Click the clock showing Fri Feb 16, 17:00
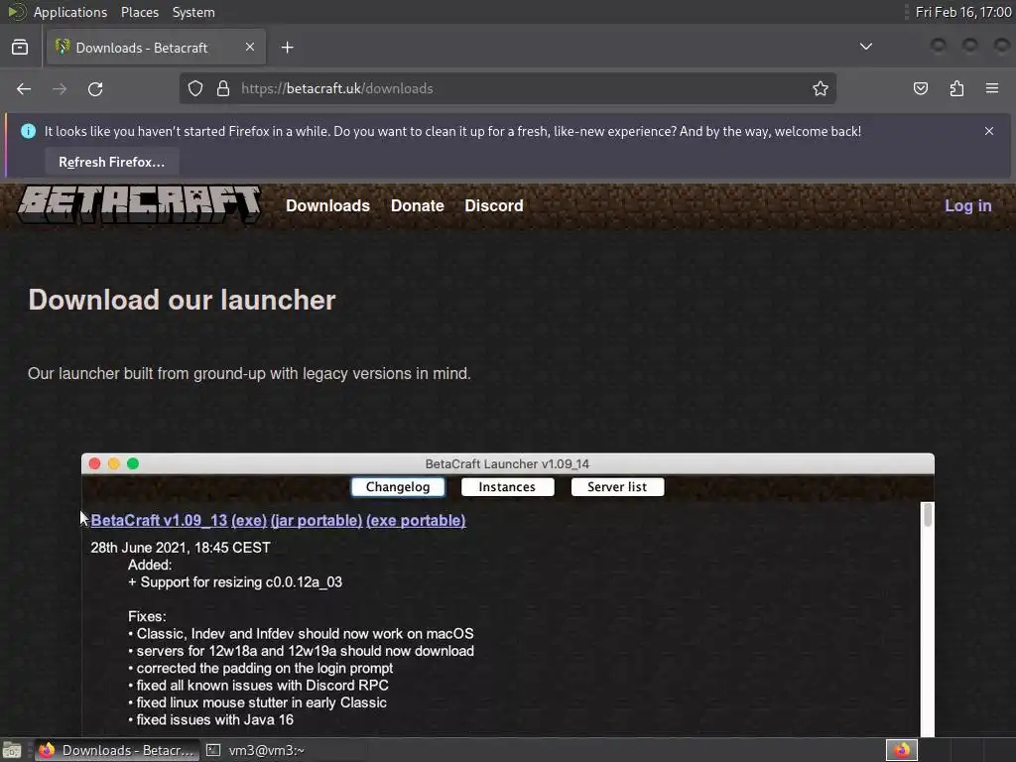The image size is (1016, 762). (x=962, y=12)
